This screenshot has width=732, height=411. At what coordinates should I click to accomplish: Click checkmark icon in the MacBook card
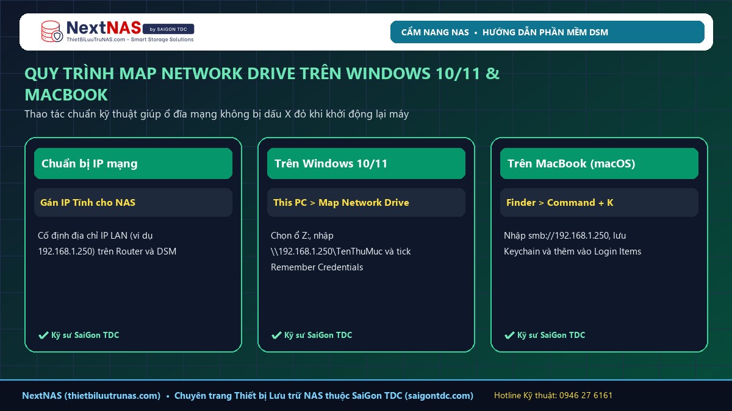pyautogui.click(x=509, y=335)
